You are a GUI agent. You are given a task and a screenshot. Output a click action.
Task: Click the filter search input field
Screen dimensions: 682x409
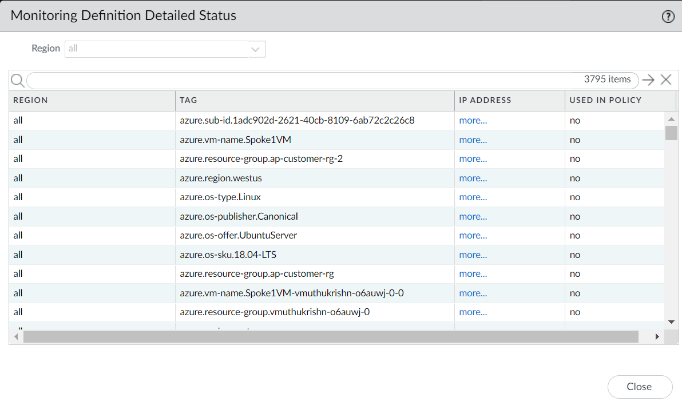[303, 80]
